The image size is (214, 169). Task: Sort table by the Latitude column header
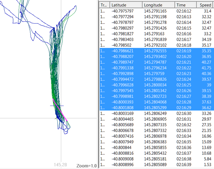coord(125,5)
